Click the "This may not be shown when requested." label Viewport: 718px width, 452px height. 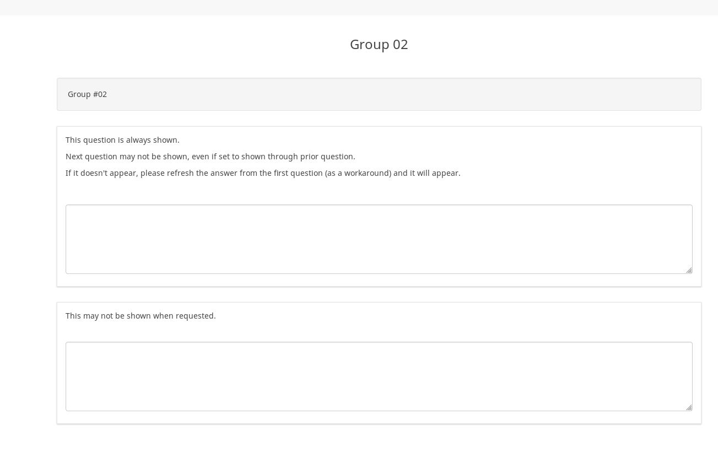(141, 316)
